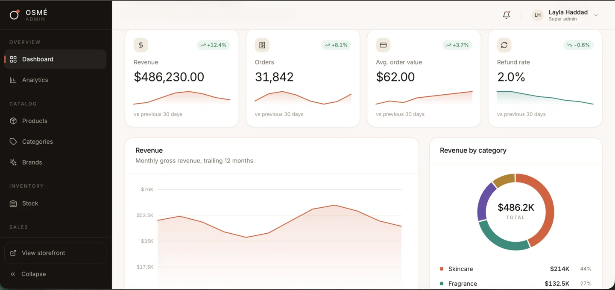Click the Fragrance legend label
This screenshot has height=290, width=615.
463,284
